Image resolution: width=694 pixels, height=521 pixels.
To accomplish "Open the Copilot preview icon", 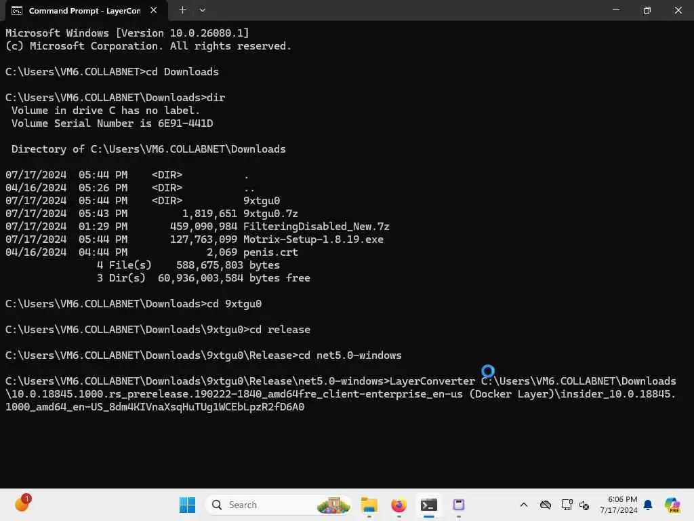I will [672, 505].
